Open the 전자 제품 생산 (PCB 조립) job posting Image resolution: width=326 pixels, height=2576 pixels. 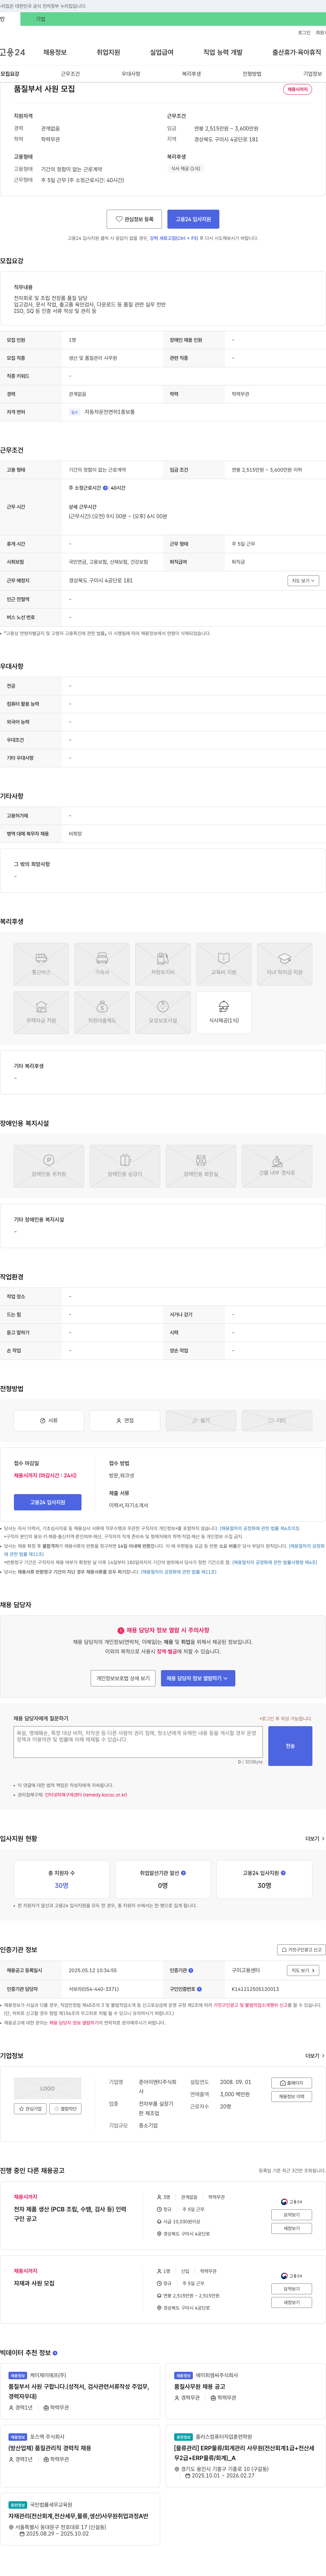[70, 2214]
